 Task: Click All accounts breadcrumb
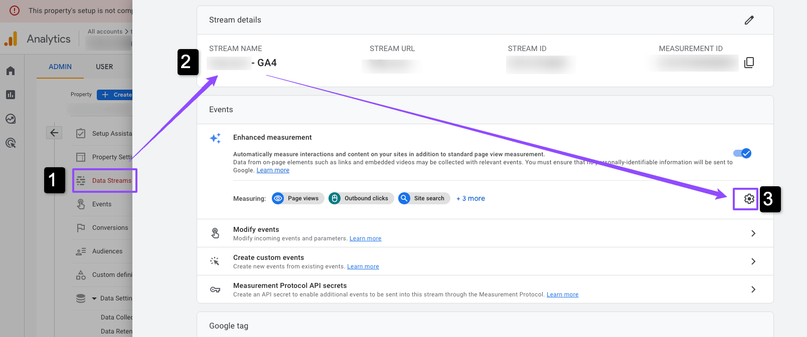105,32
